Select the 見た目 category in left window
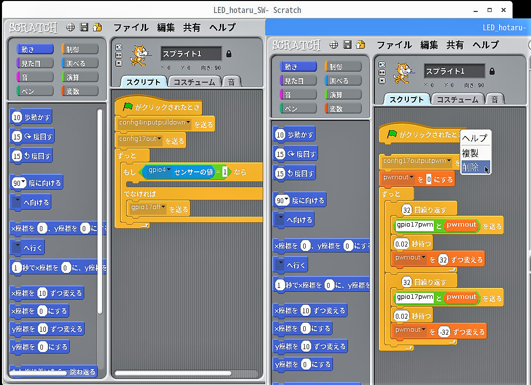Image resolution: width=531 pixels, height=385 pixels. pos(35,63)
